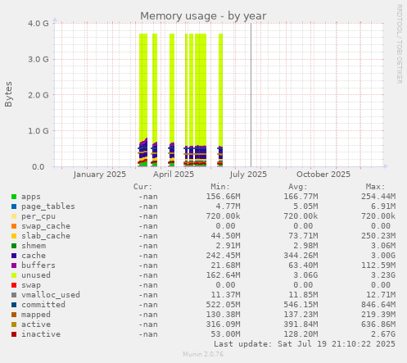The image size is (407, 363).
Task: Select the brown mapped legend swatch
Action: 14,315
